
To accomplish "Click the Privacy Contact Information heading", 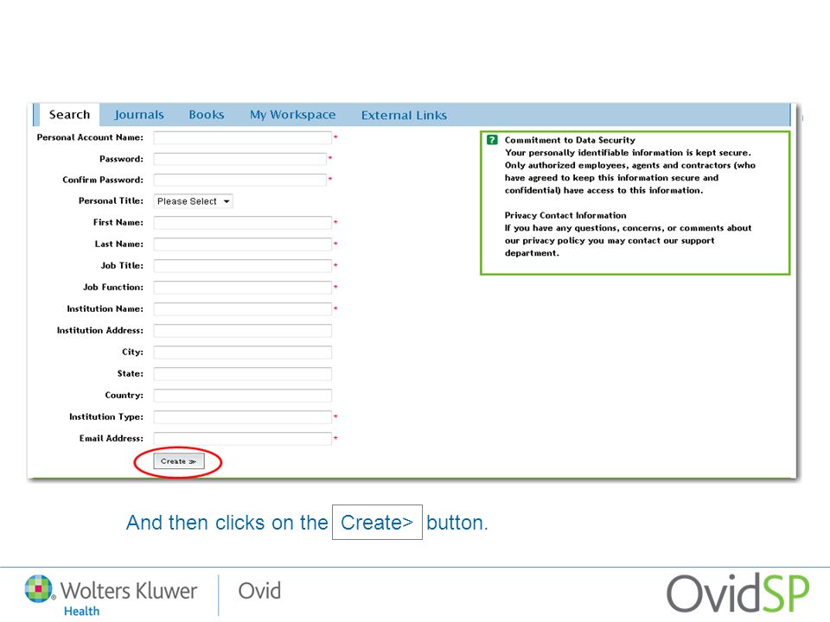I will tap(565, 215).
